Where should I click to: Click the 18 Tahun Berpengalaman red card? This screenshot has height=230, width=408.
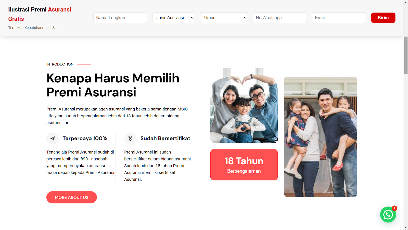(244, 165)
